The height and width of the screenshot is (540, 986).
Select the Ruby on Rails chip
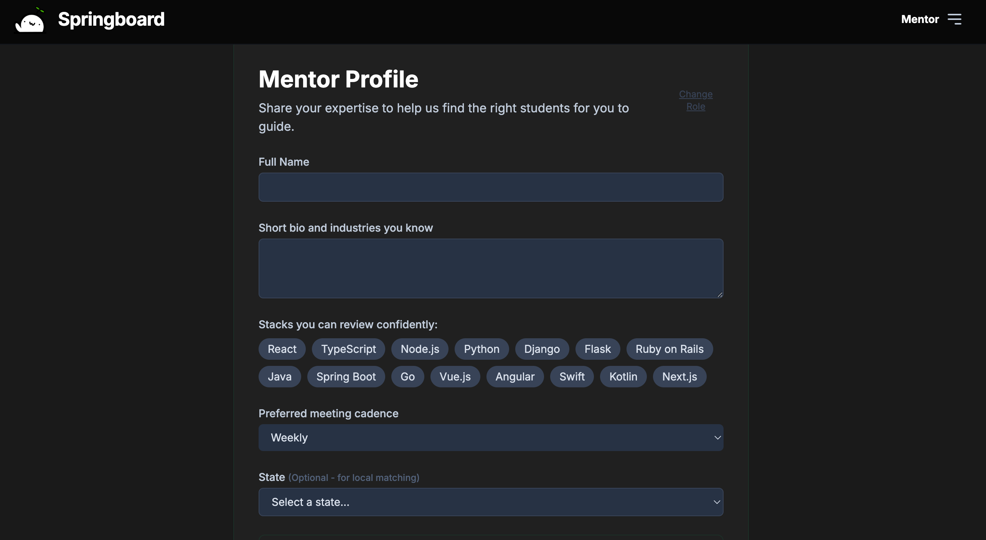pos(669,349)
